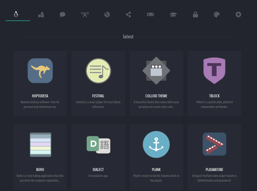Select the languages 'A' category icon
The height and width of the screenshot is (191, 257).
pos(85,14)
